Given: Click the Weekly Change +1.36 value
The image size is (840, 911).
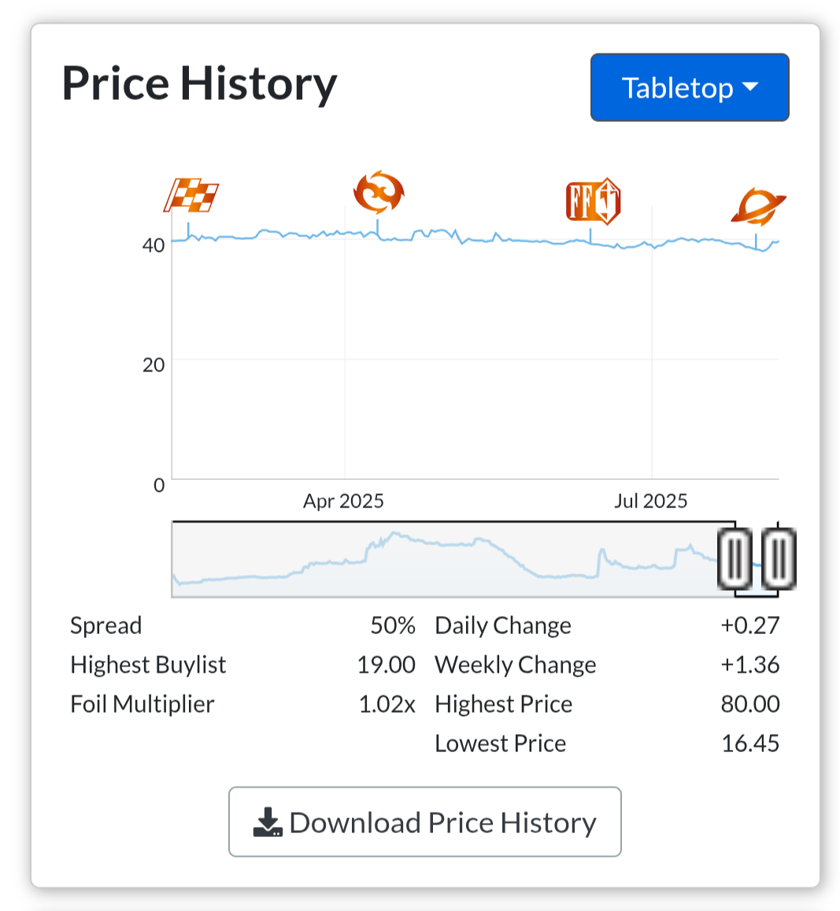Looking at the screenshot, I should coord(750,665).
